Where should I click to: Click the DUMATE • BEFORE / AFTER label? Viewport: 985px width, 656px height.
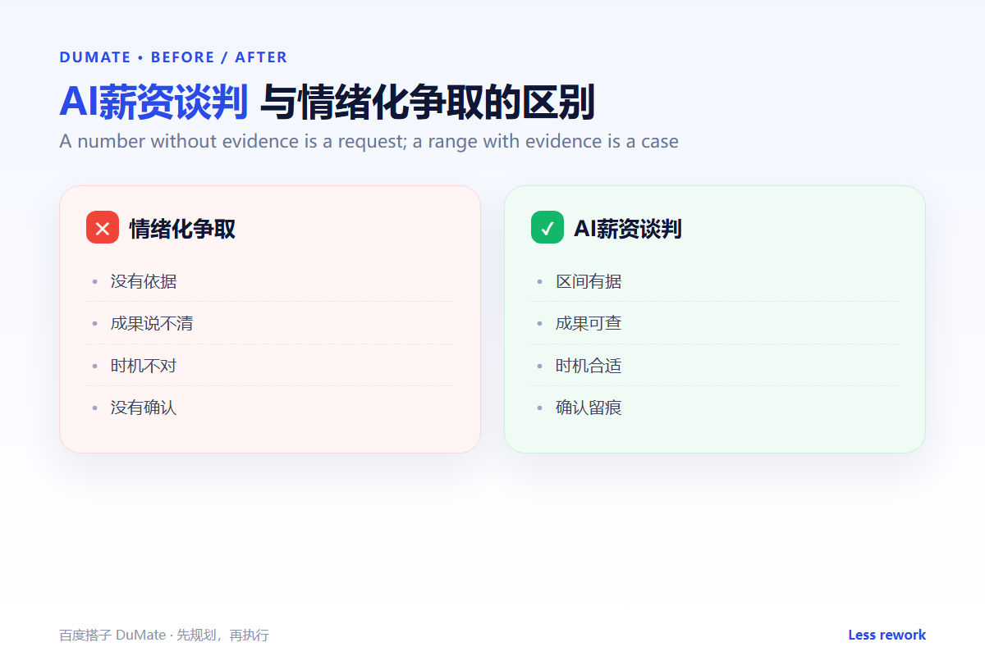click(173, 57)
